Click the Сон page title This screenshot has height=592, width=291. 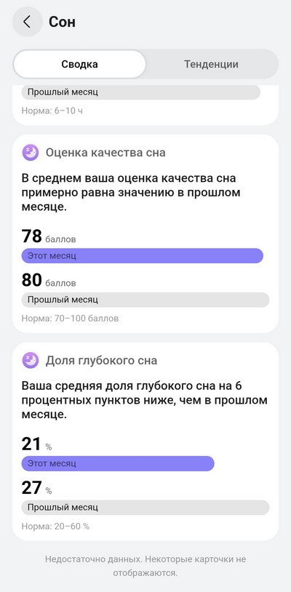62,22
